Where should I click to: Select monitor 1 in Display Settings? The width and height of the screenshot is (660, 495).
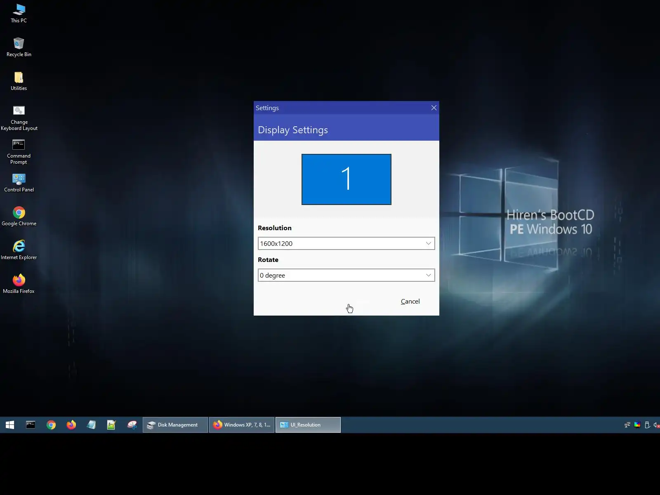(x=346, y=179)
